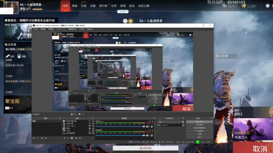Remove selected source with minus icon
Screen dimensions: 273x153
(x=68, y=138)
